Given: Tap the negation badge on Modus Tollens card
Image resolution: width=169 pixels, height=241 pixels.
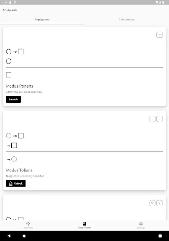Looking at the screenshot, I should (x=159, y=119).
